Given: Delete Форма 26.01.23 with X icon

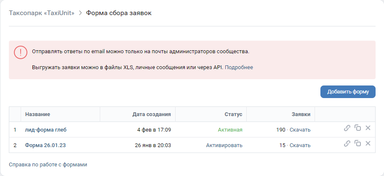Looking at the screenshot, I should coord(368,143).
